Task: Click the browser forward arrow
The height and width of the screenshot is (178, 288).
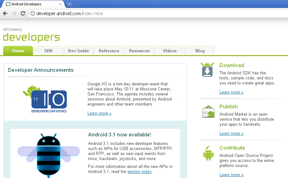Action: point(14,13)
